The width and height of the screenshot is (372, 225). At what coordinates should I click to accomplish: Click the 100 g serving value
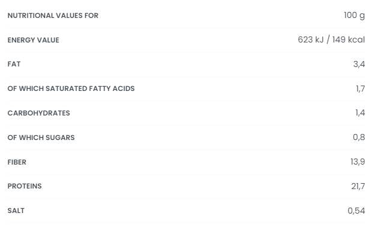click(x=354, y=16)
